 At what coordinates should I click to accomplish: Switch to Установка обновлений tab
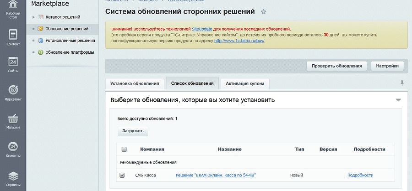click(135, 84)
